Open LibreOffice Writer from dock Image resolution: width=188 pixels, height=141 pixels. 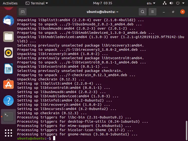pyautogui.click(x=8, y=69)
